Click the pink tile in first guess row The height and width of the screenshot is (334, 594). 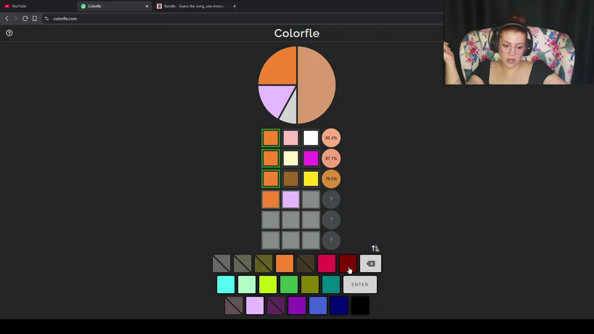[x=291, y=138]
